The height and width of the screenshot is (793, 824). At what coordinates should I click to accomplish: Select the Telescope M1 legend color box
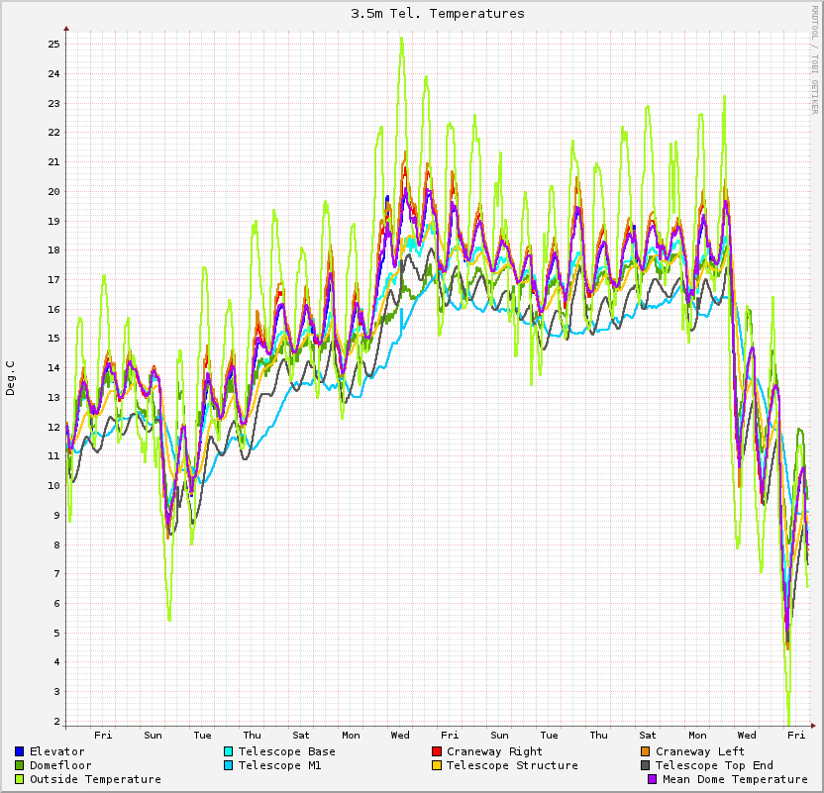click(x=228, y=765)
